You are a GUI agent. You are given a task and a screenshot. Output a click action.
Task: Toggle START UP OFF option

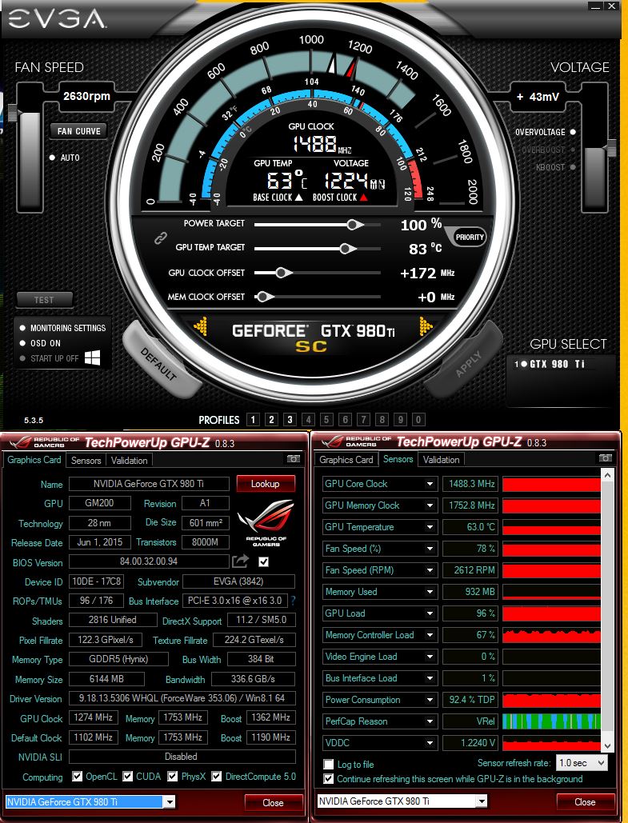pos(22,358)
